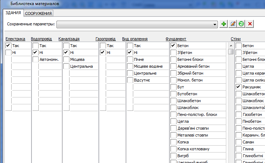
Task: Click the red X delete parameters icon
Action: click(250, 24)
